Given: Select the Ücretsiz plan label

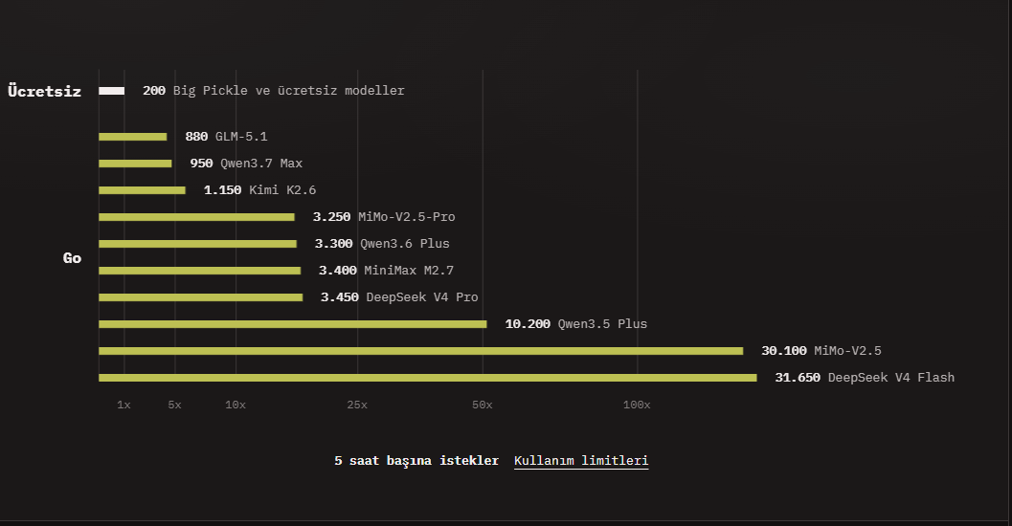Looking at the screenshot, I should tap(45, 91).
